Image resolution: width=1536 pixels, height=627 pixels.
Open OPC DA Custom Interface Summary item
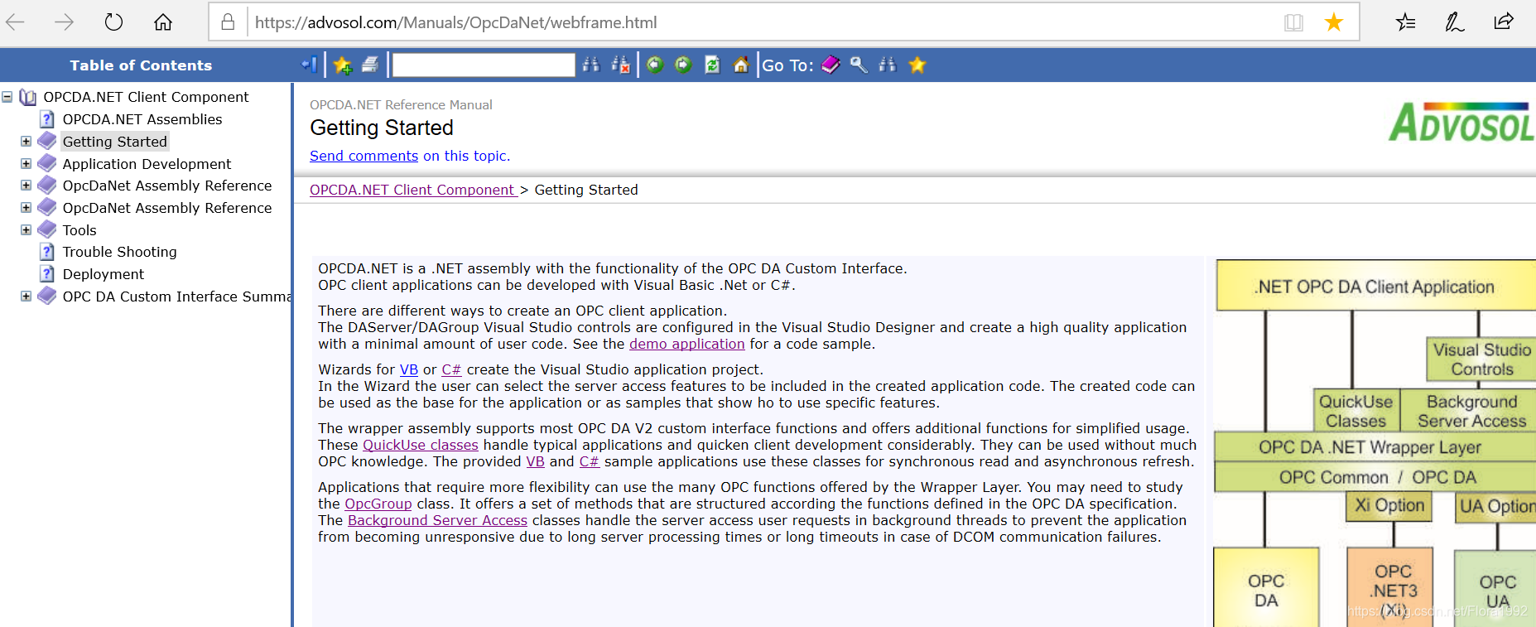[176, 297]
